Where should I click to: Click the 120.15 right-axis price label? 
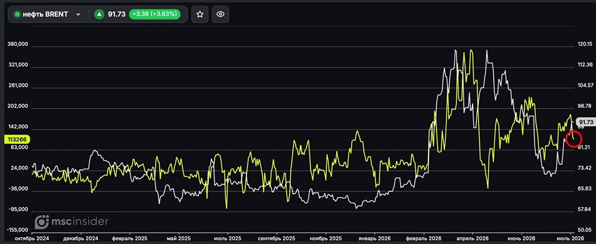[x=585, y=43]
